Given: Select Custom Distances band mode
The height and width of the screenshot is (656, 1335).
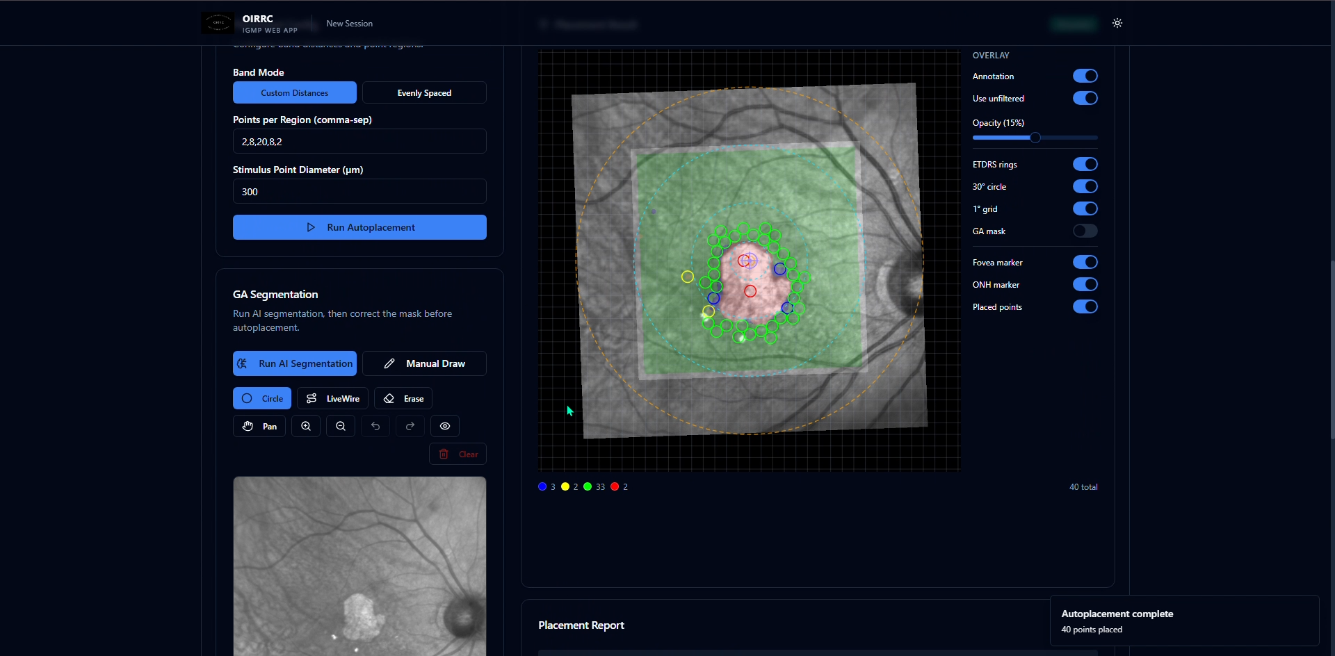Looking at the screenshot, I should click(x=295, y=92).
